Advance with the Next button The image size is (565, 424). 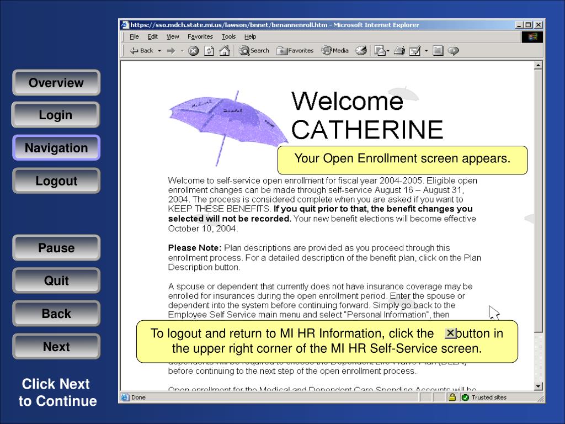[x=56, y=346]
